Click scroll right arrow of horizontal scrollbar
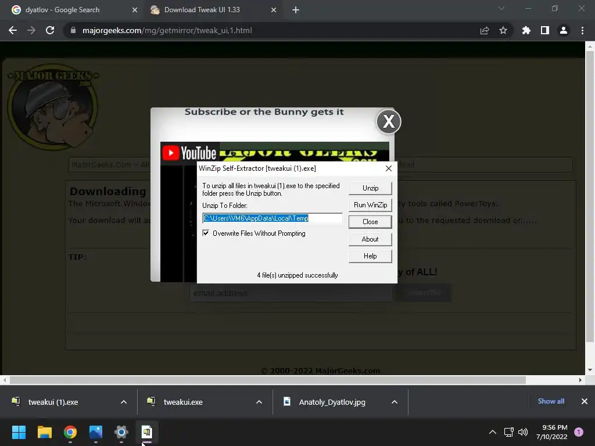595x446 pixels. [580, 380]
